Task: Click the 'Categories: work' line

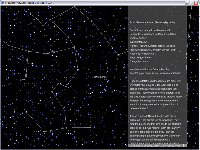Action: click(x=139, y=61)
